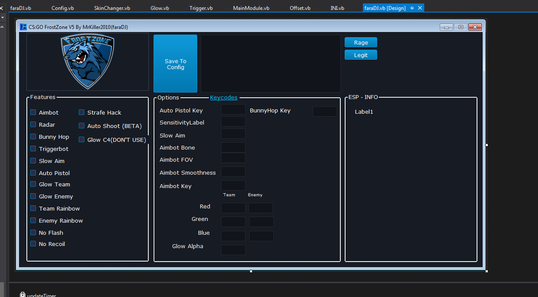Image resolution: width=538 pixels, height=297 pixels.
Task: Close the FrostZone form window
Action: [x=475, y=27]
